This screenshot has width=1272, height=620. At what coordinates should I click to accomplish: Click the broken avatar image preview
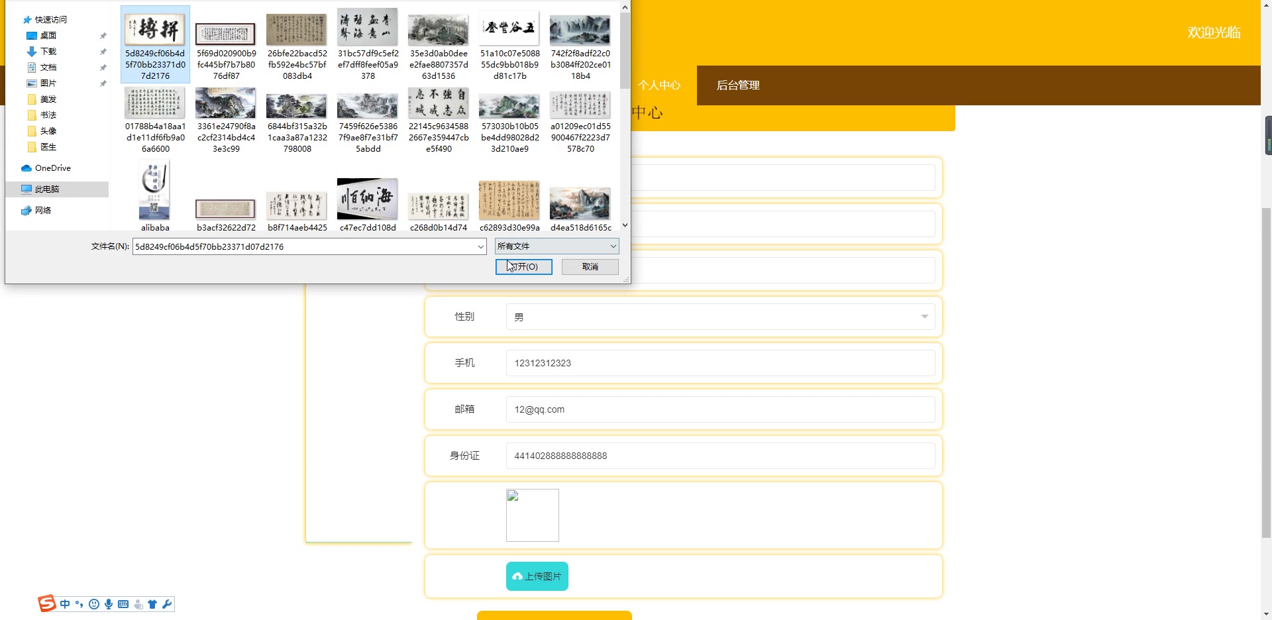point(533,515)
